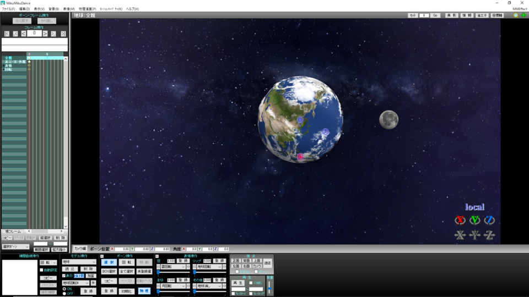Click the gray Z move axis handle

click(489, 235)
